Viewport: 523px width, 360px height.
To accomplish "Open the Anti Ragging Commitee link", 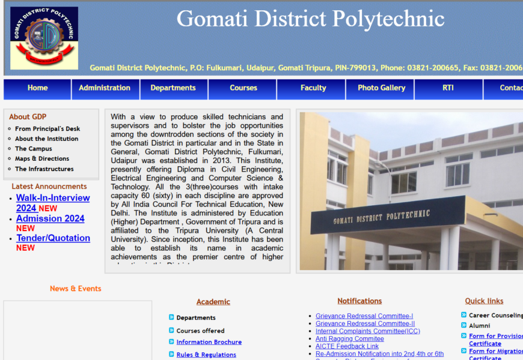I will coord(349,338).
